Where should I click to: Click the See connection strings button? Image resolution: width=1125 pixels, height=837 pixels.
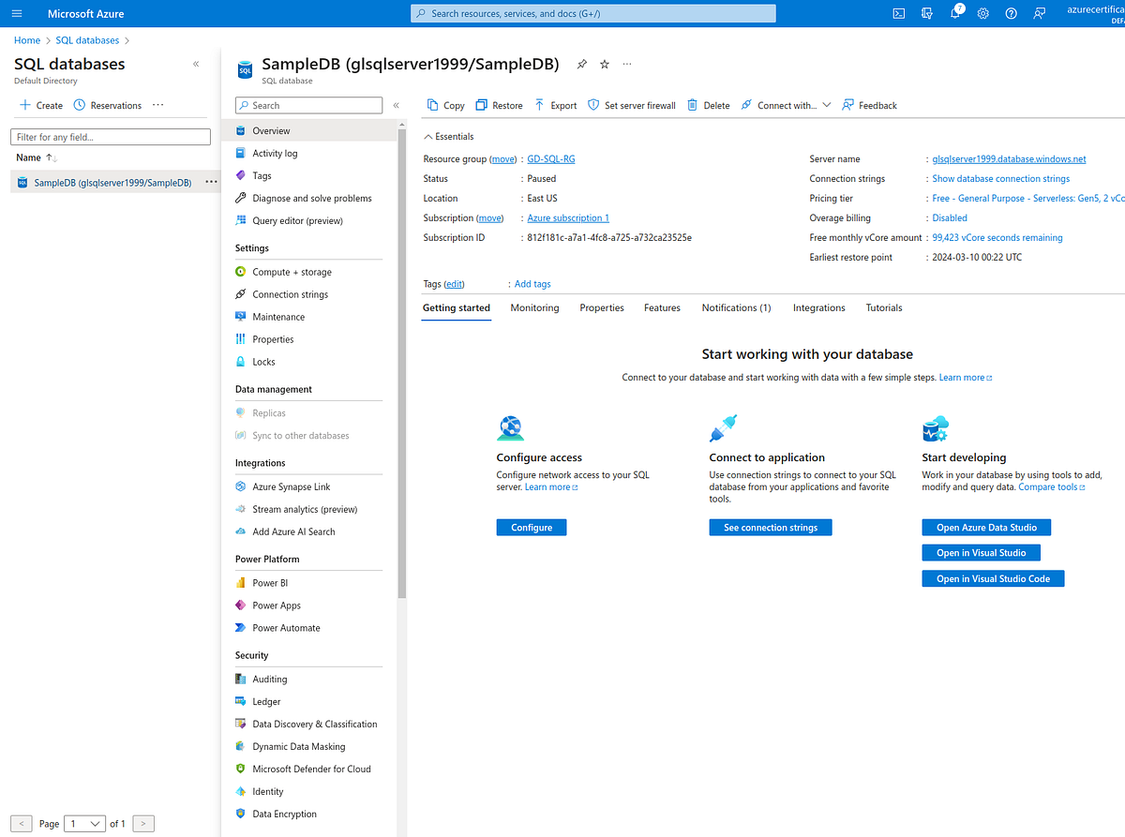coord(770,527)
